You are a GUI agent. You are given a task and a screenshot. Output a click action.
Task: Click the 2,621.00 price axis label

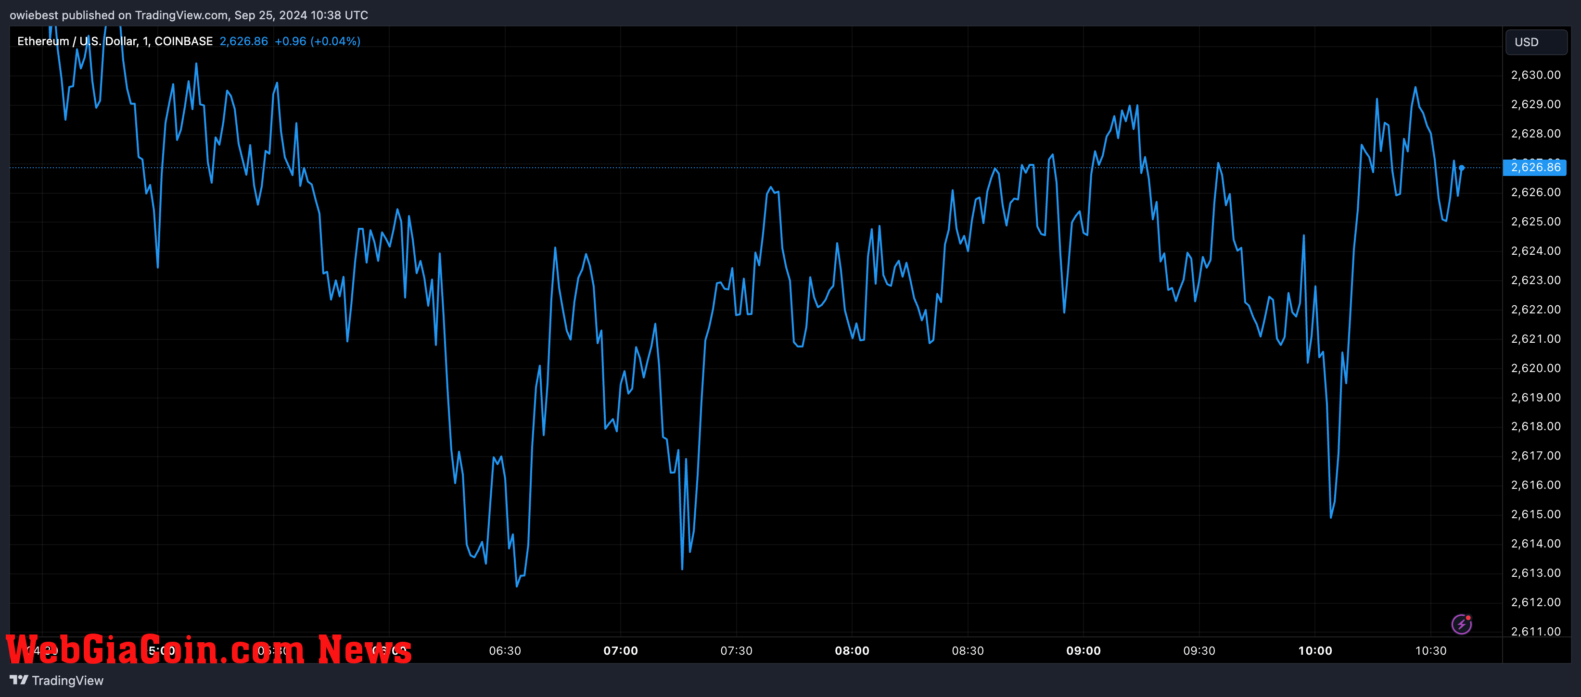point(1536,339)
